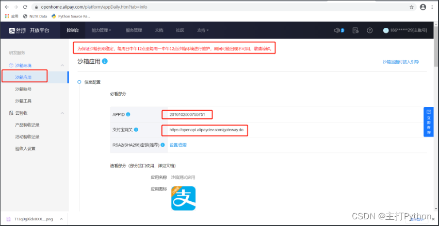Click the info icon next to APPID
439x226 pixels.
coord(128,114)
